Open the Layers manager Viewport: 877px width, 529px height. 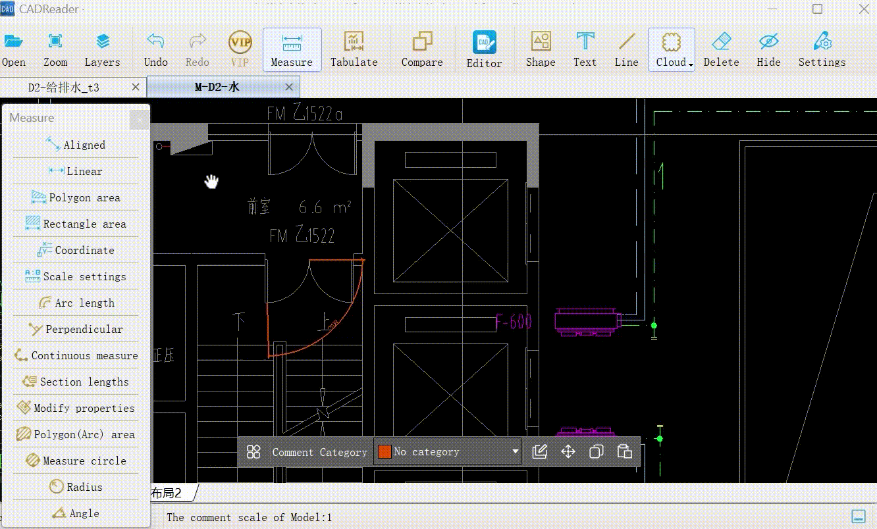[102, 51]
